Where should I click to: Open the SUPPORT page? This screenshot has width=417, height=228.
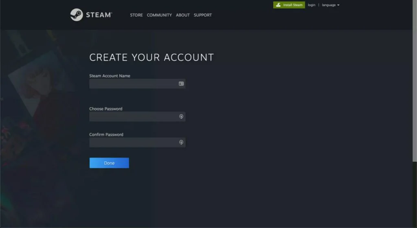[202, 15]
